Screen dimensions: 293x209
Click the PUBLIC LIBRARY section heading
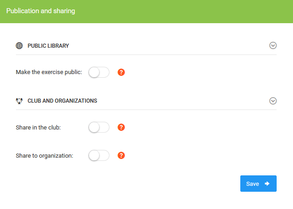click(x=48, y=45)
